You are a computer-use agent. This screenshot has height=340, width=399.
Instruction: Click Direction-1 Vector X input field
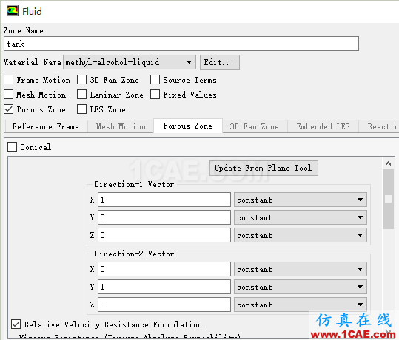click(x=164, y=200)
